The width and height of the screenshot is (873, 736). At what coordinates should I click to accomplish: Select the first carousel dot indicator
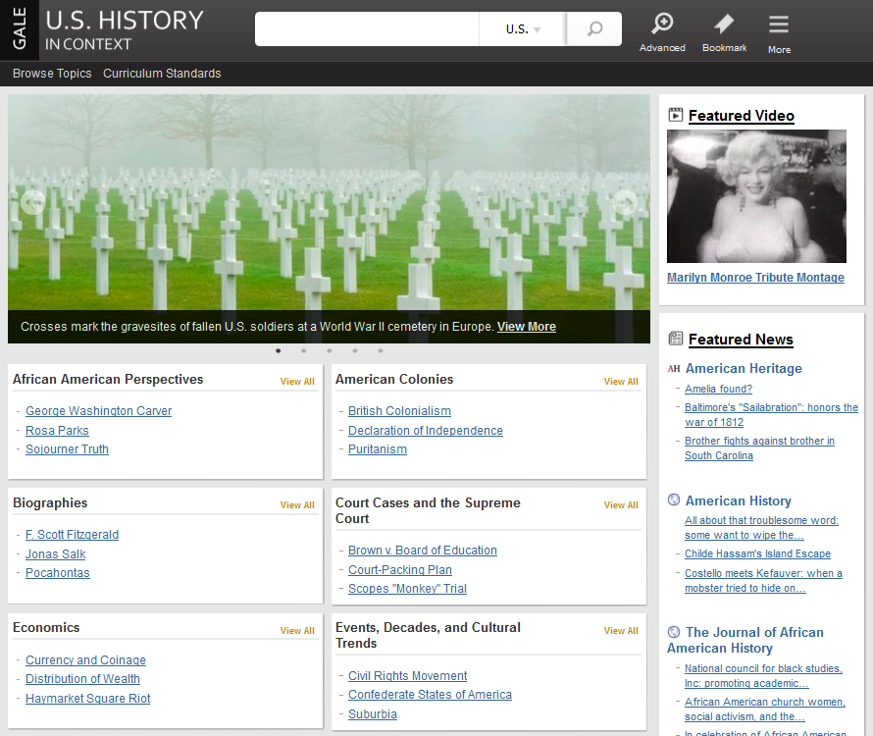tap(279, 350)
